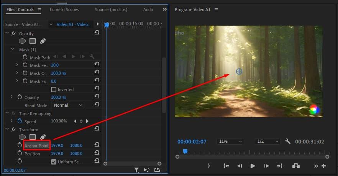Select the Anchor Point label
Viewport: 338px width, 176px height.
point(37,146)
